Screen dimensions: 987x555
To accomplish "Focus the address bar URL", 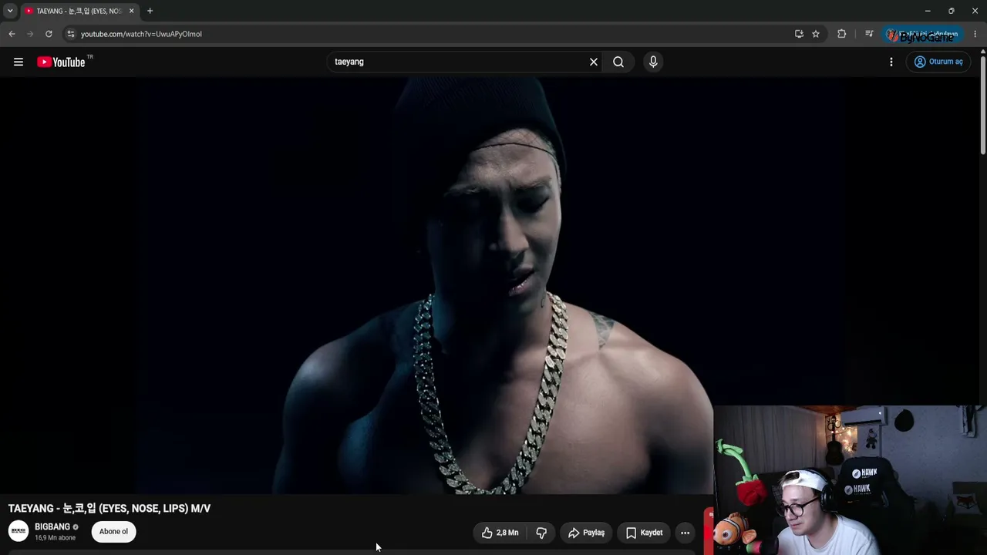I will [x=141, y=34].
